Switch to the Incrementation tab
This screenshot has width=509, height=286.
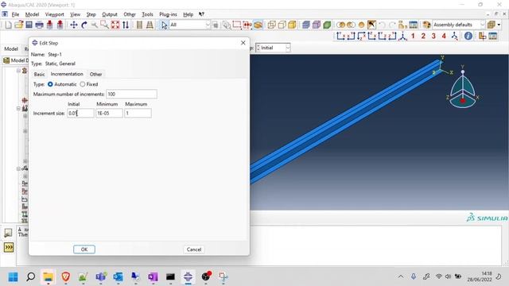(67, 74)
